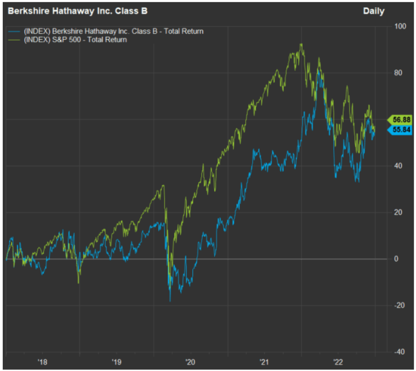Click the blue Berkshire legend line marker

(14, 32)
